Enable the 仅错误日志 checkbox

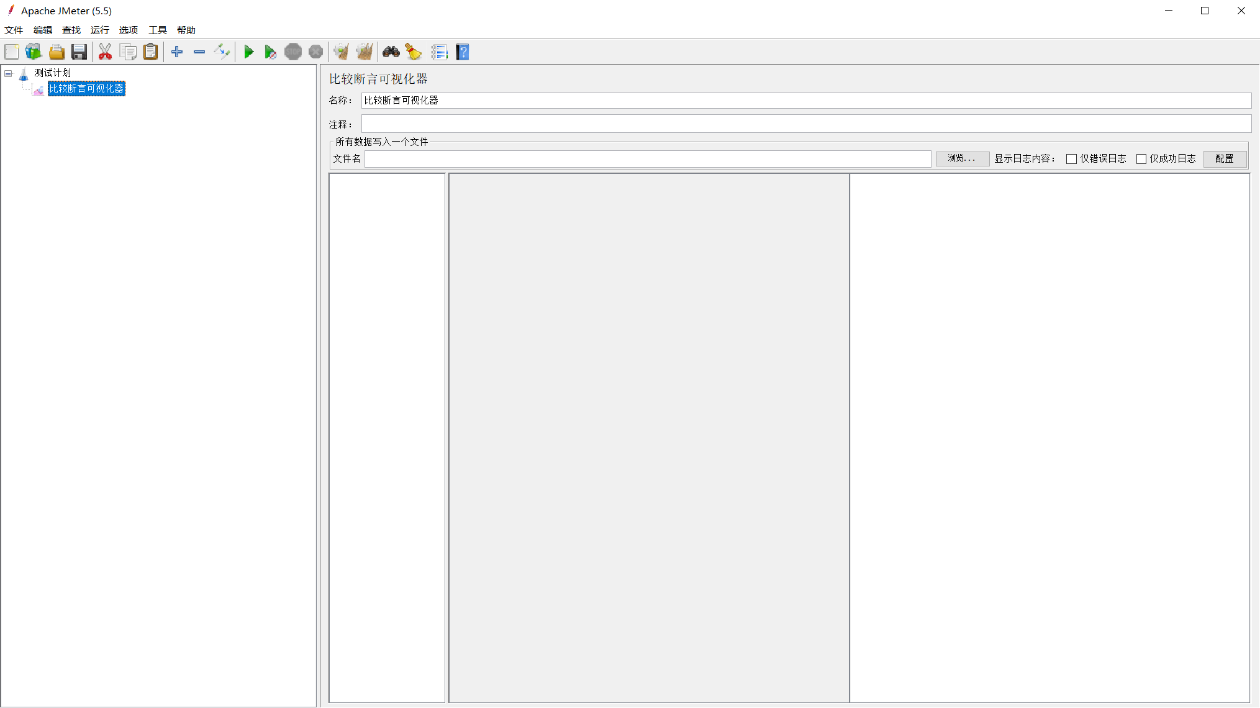click(1071, 160)
